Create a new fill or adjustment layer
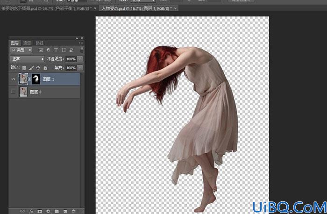 click(49, 211)
